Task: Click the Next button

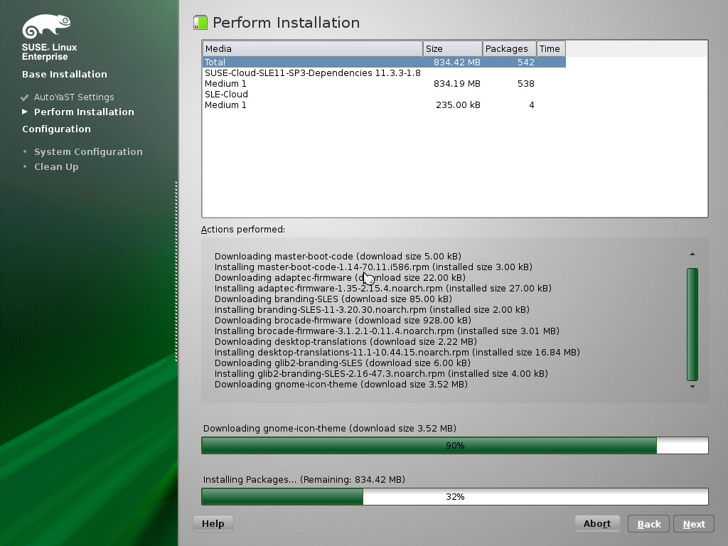Action: click(694, 524)
